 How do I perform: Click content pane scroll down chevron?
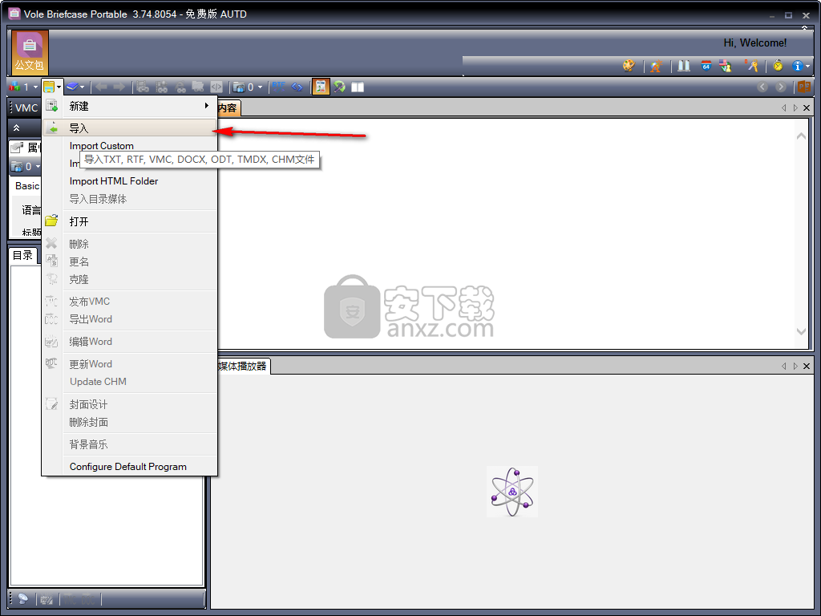(801, 331)
